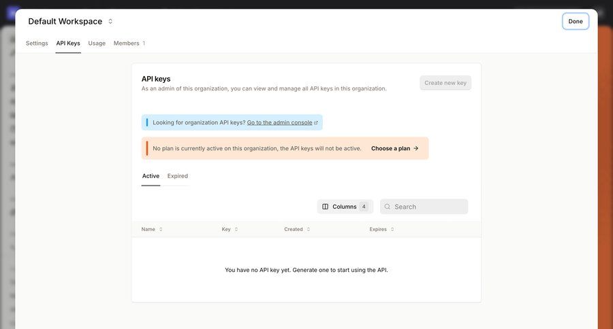This screenshot has height=329, width=613.
Task: Select the API Keys tab
Action: point(68,44)
